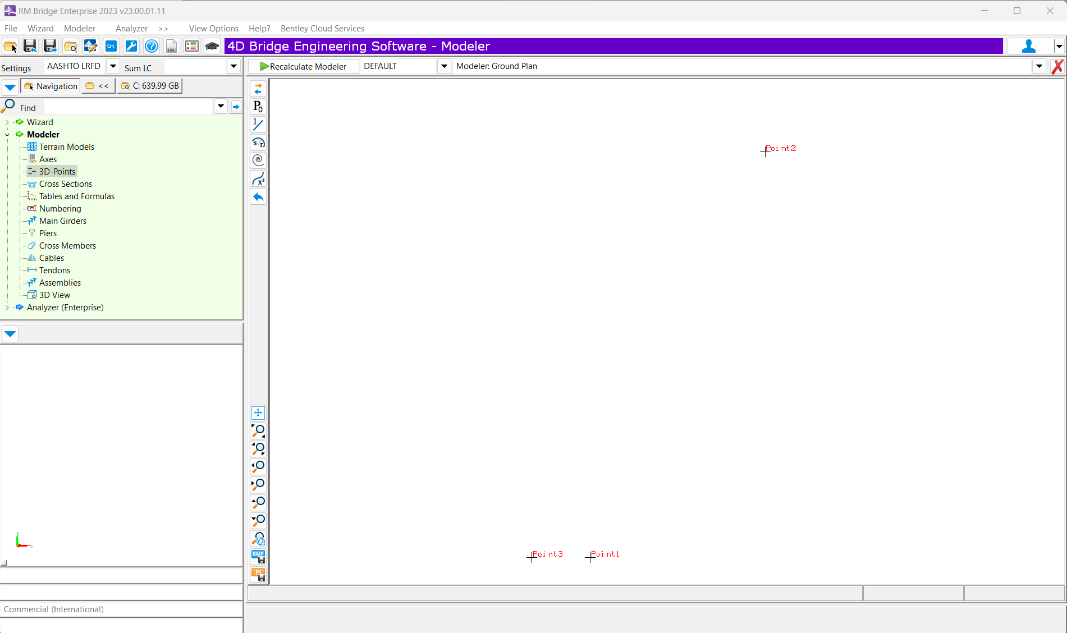Screen dimensions: 1067x633
Task: Click the zoom window magnifier icon
Action: coord(258,431)
